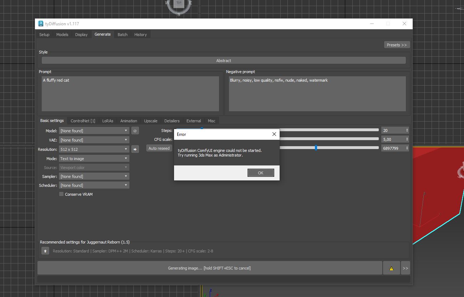Image resolution: width=464 pixels, height=297 pixels.
Task: Switch to the Setup tab
Action: pos(44,35)
